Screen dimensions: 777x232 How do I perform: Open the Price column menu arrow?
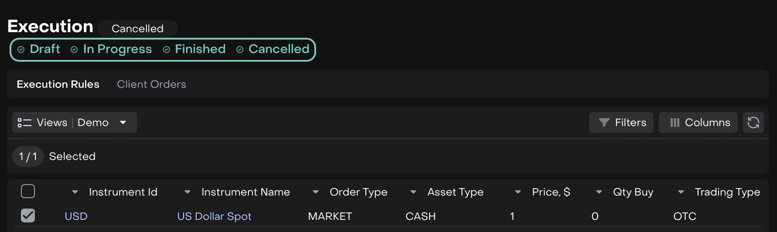tap(518, 192)
